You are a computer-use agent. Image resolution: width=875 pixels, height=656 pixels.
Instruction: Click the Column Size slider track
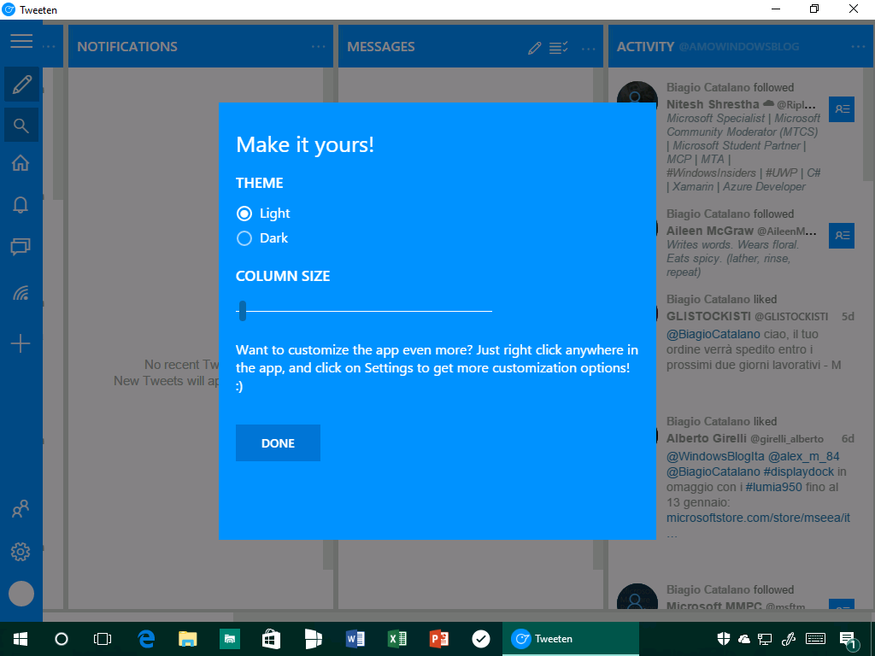pyautogui.click(x=364, y=311)
